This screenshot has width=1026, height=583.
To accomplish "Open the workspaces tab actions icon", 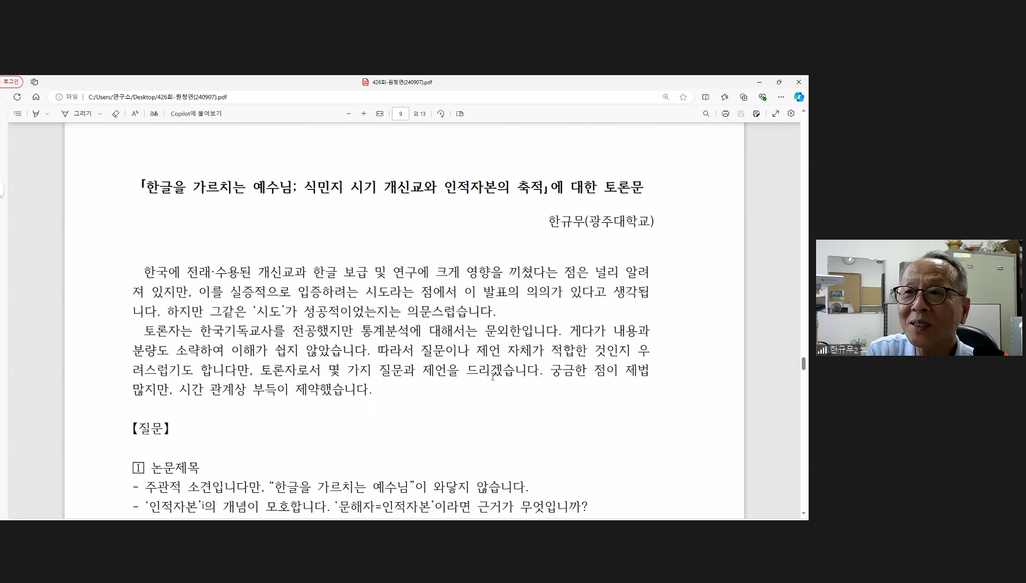I will (35, 82).
